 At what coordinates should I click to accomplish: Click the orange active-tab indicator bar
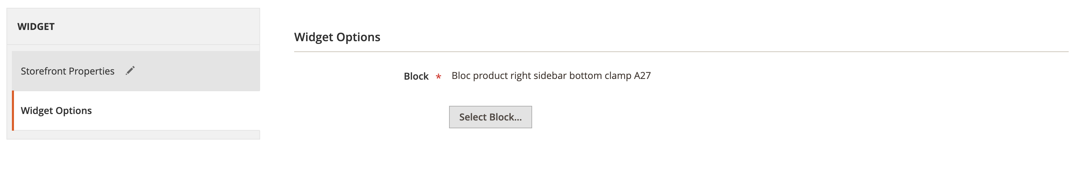(13, 111)
